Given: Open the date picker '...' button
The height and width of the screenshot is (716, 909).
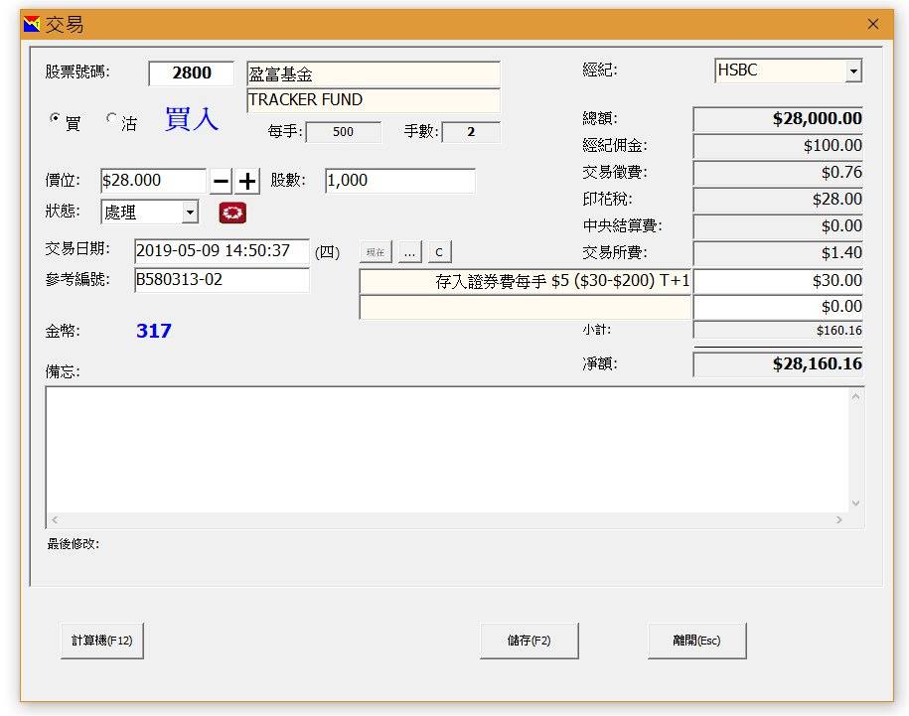Looking at the screenshot, I should (410, 252).
